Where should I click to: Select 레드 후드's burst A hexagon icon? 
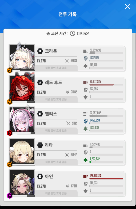point(40,82)
